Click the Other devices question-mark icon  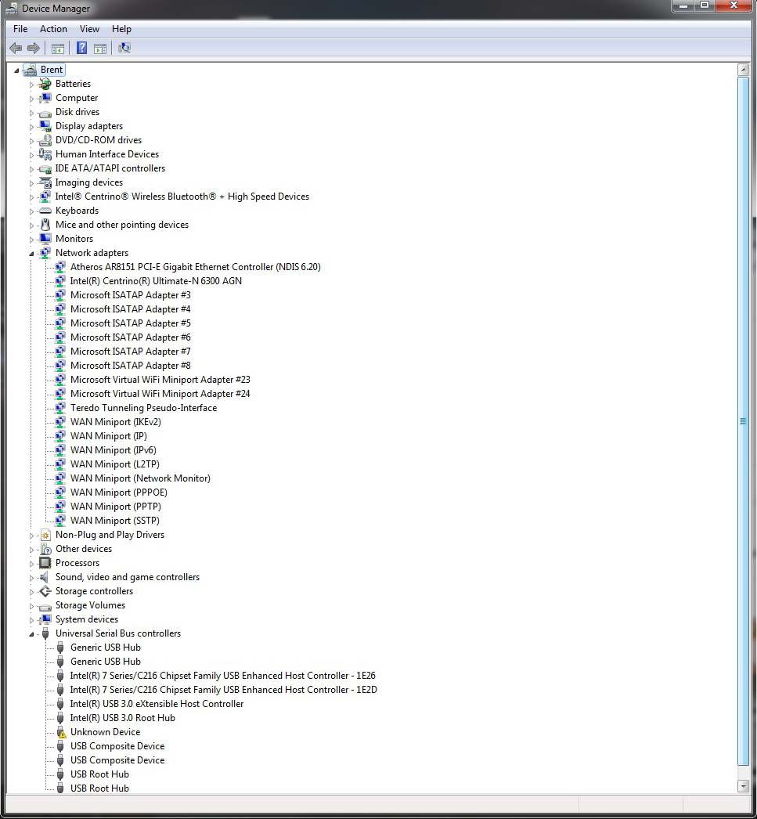(x=45, y=548)
